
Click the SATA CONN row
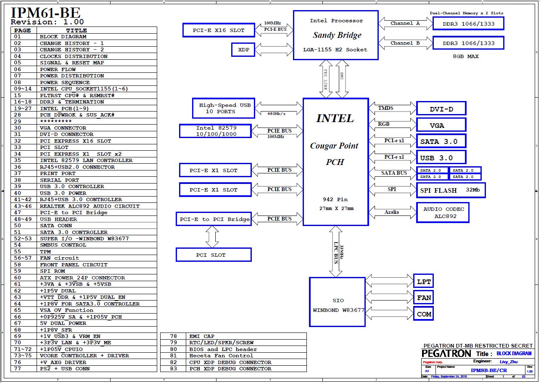[84, 226]
